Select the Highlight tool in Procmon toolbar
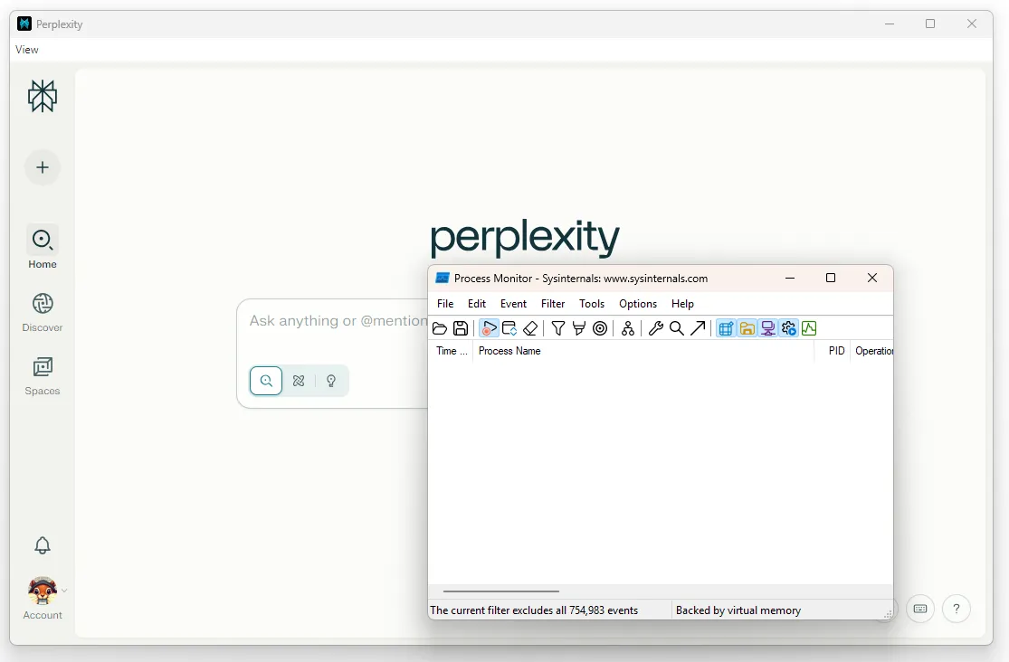 click(x=578, y=328)
